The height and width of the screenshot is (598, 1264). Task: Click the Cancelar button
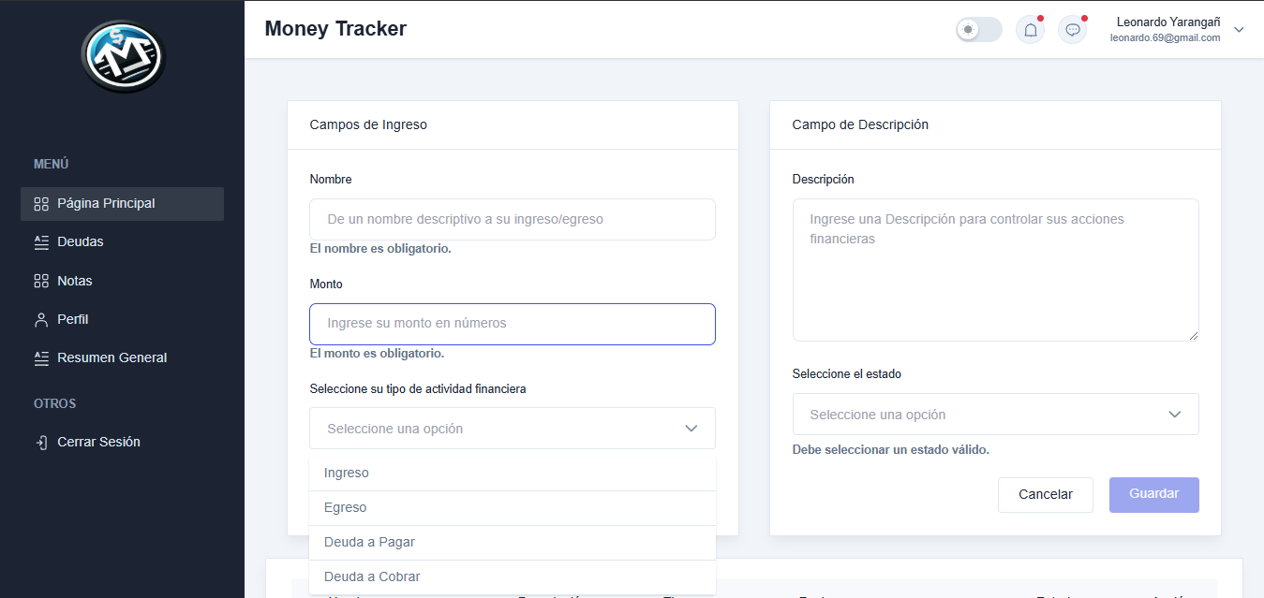tap(1046, 494)
